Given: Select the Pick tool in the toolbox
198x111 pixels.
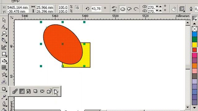Looking at the screenshot, I should click(4, 20).
